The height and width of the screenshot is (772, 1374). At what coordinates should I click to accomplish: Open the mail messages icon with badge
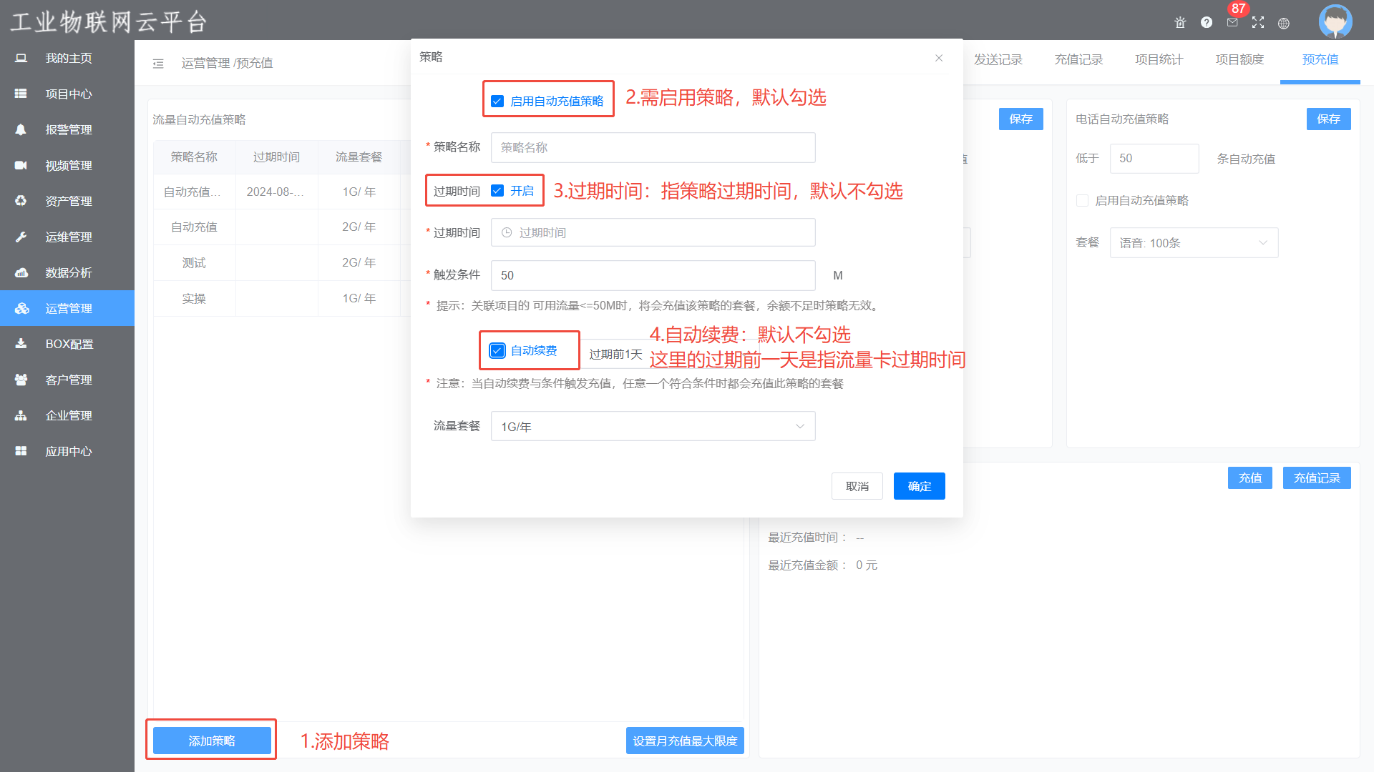tap(1232, 23)
